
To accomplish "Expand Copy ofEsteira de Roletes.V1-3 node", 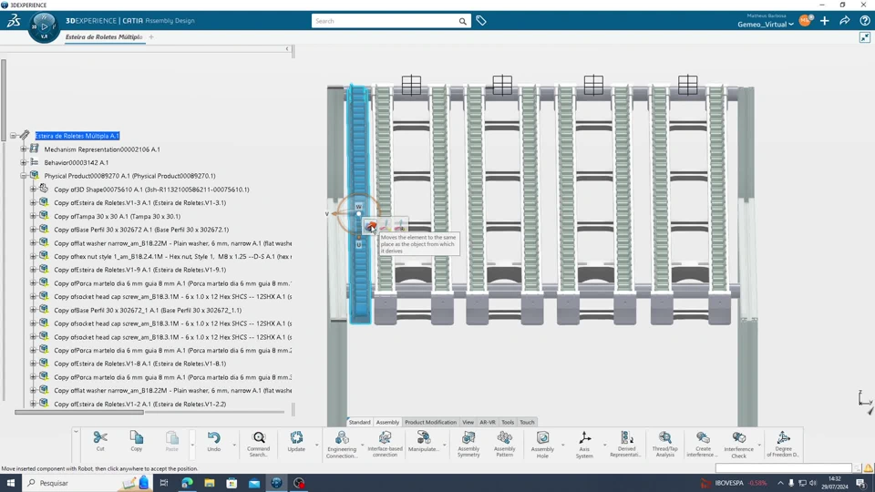I will (x=34, y=202).
